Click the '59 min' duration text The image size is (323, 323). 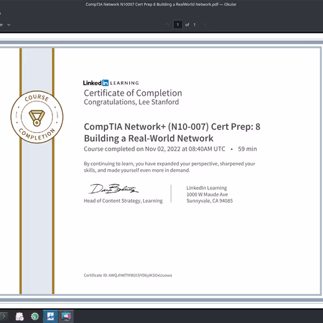tap(247, 149)
